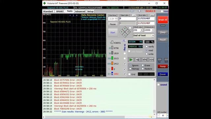Viewport: 211px width, 119px height.
Task: Toggle log checkbox for 50 ms blocks
Action: click(x=125, y=54)
